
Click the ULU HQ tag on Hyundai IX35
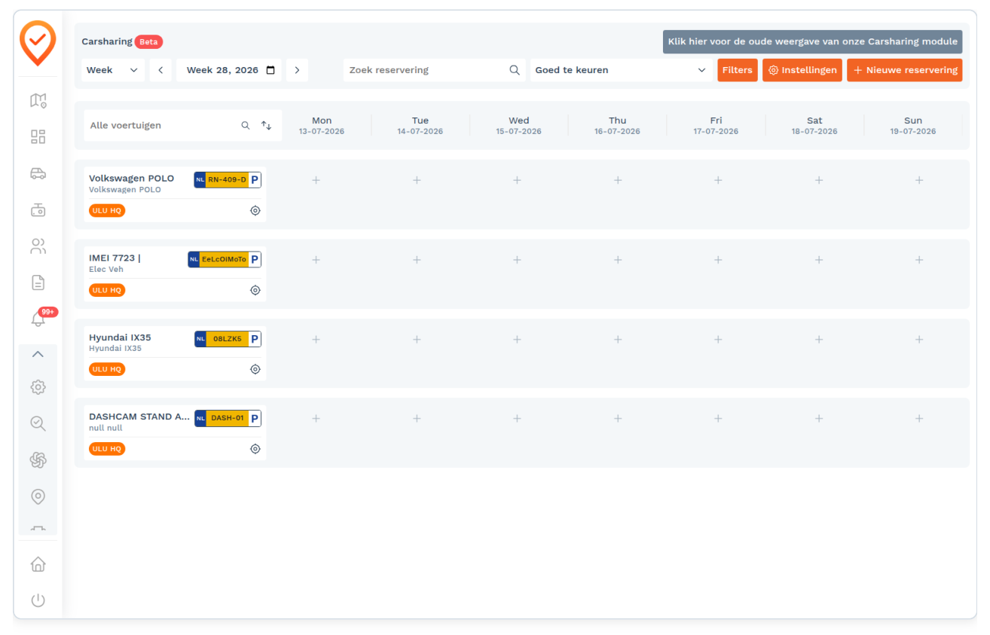pyautogui.click(x=107, y=369)
